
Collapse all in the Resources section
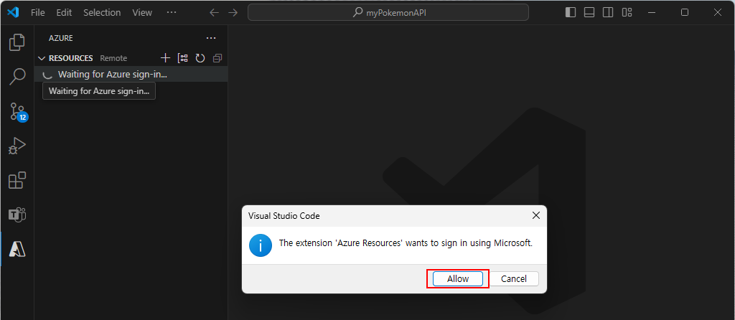217,58
